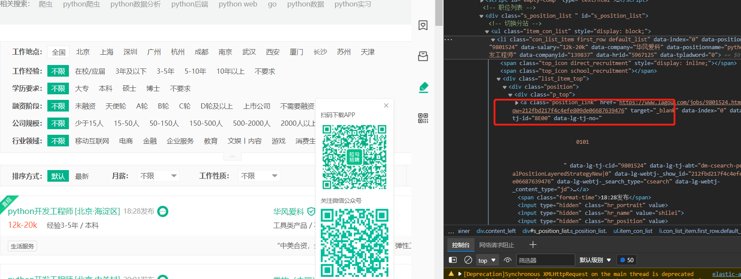Select 全国 work location option
741x279 pixels.
tap(59, 52)
